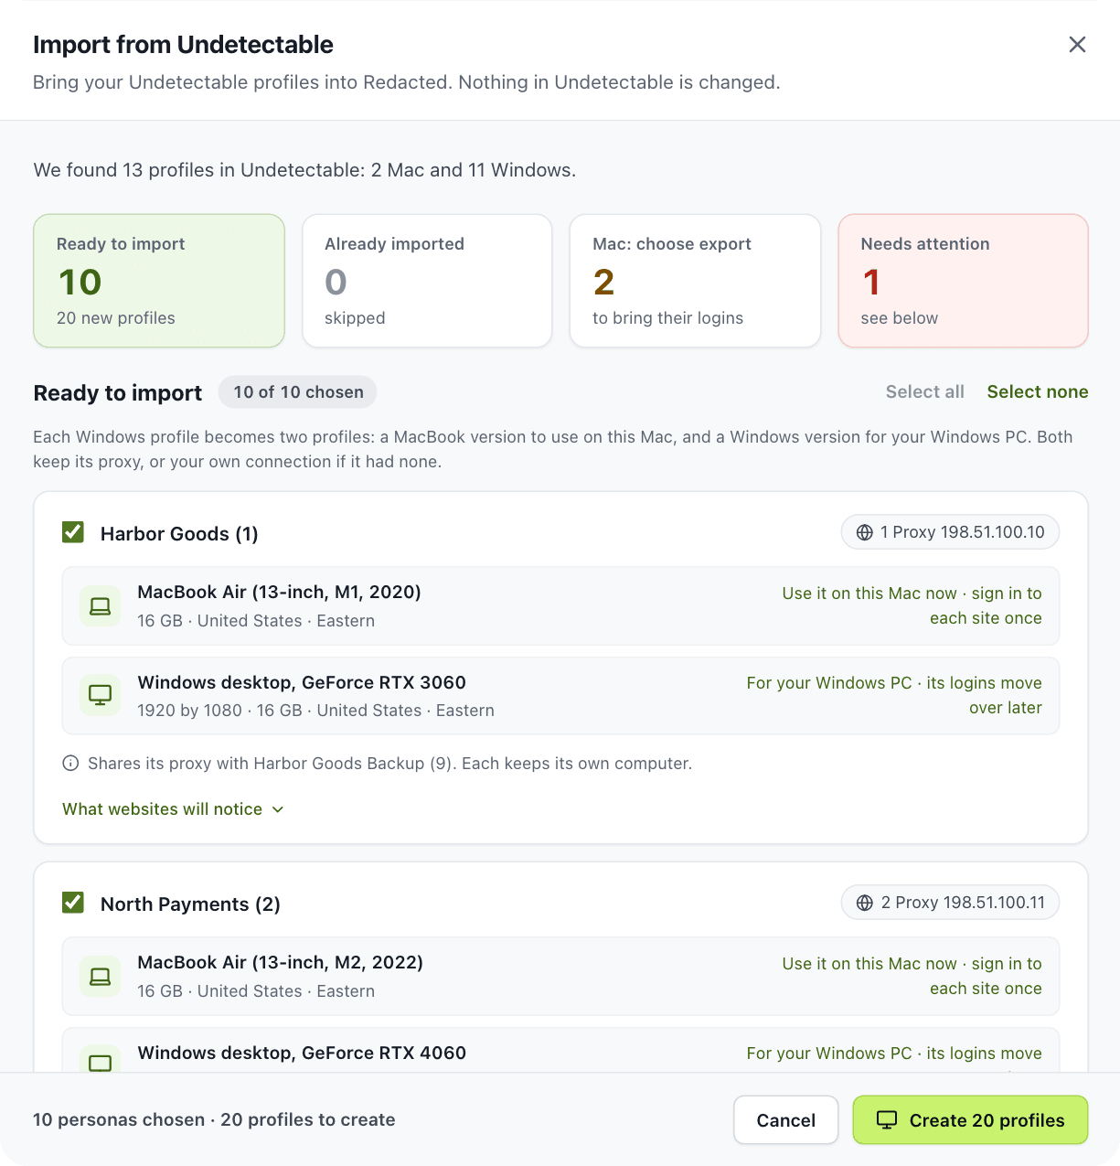Click the We found 13 profiles summary line

[x=304, y=170]
